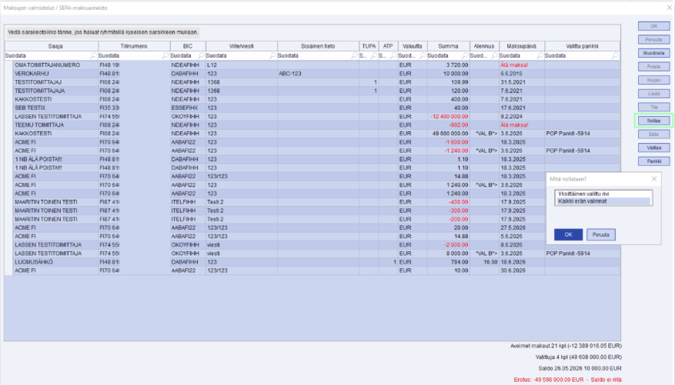Sort by the Maksupäivä column header
This screenshot has width=675, height=385.
click(522, 46)
